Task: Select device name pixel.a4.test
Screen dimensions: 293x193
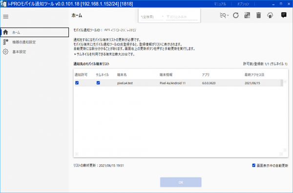Action: click(125, 83)
